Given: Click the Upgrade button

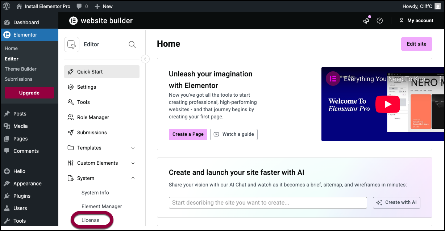Looking at the screenshot, I should (x=29, y=93).
